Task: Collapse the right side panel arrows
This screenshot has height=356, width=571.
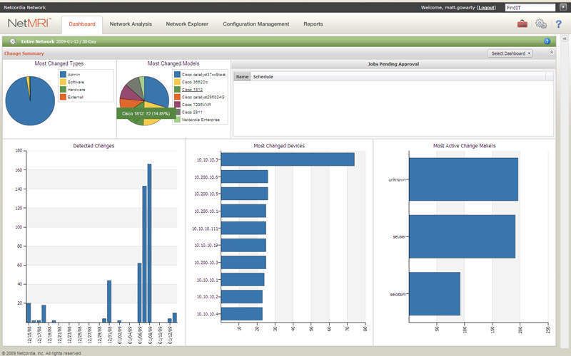Action: (x=564, y=38)
